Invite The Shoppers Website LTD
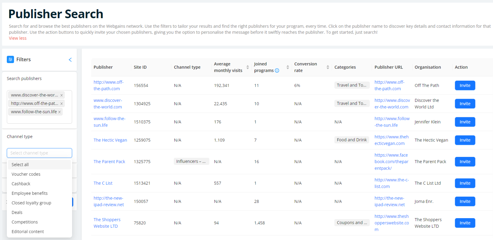Viewport: 493px width, 240px height. [465, 223]
